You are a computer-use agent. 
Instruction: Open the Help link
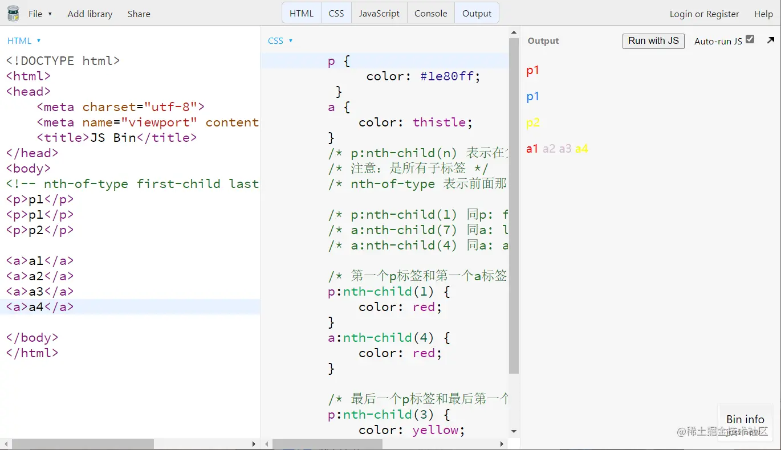coord(764,14)
